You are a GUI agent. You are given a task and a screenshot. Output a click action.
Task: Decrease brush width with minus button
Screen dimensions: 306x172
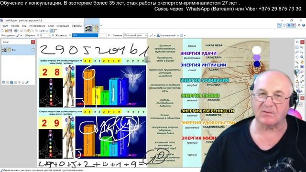tap(38, 35)
